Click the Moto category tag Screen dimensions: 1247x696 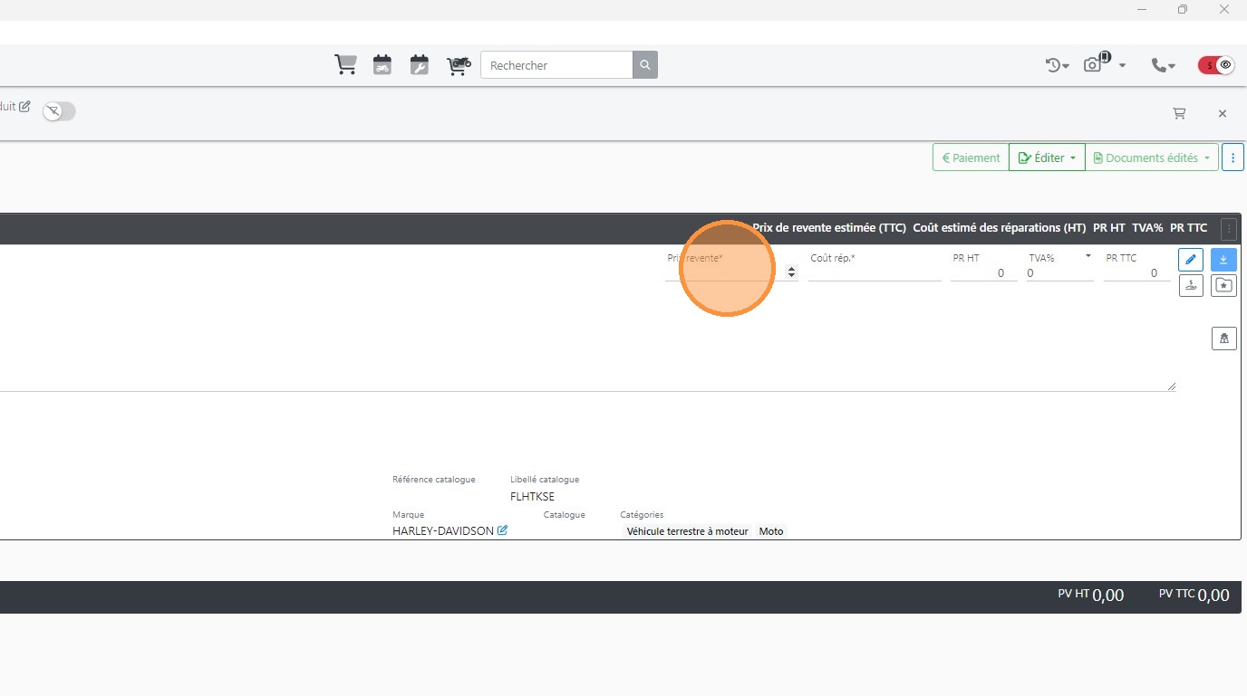pos(771,531)
